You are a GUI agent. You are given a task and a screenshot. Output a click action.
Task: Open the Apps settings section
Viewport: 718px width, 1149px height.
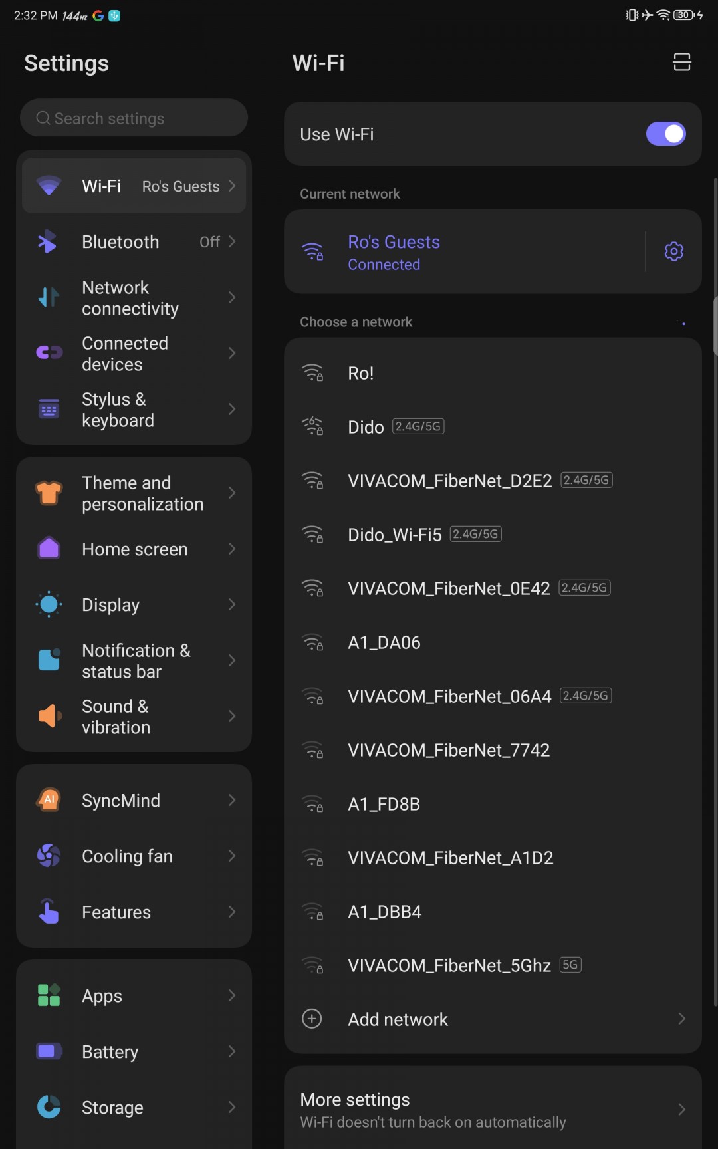[x=134, y=996]
